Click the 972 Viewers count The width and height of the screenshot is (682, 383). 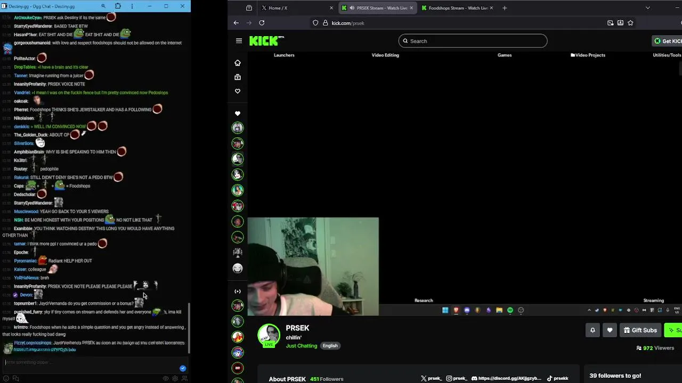[655, 348]
